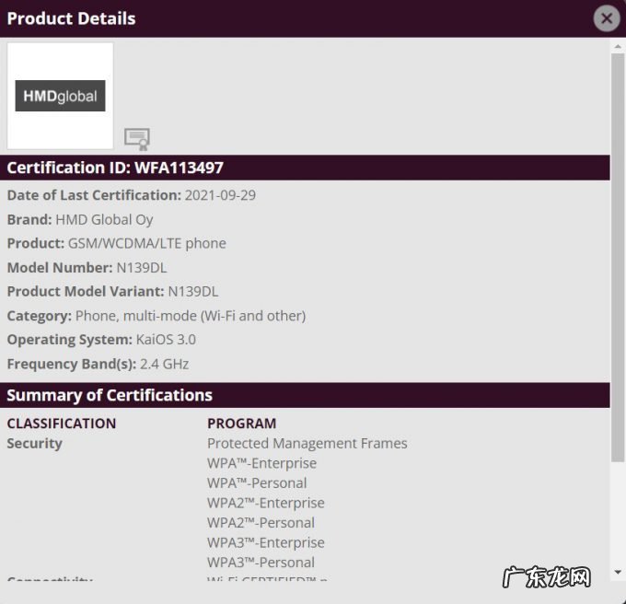Select the Protected Management Frames entry
The width and height of the screenshot is (626, 604).
pyautogui.click(x=307, y=444)
